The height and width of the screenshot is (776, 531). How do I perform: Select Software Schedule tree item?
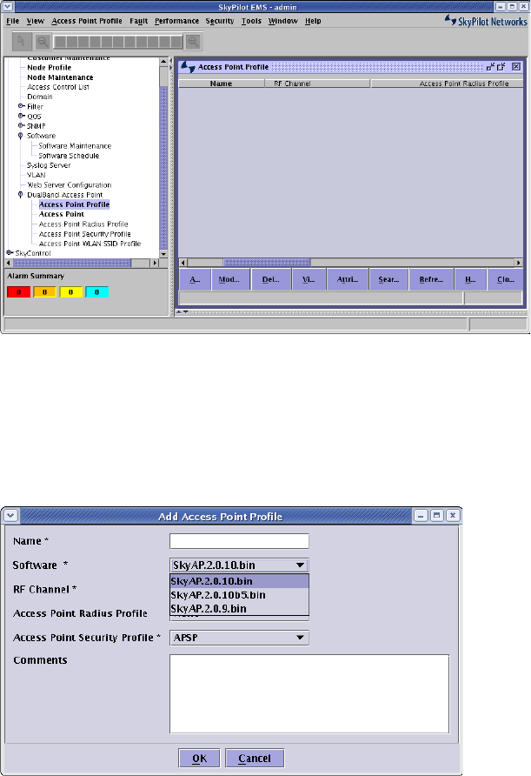click(x=69, y=156)
